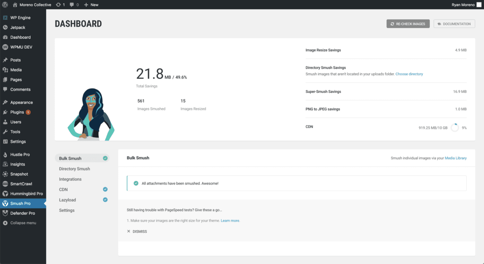Open the Directory Smush tab
Screen dimensions: 484x264
tap(74, 168)
